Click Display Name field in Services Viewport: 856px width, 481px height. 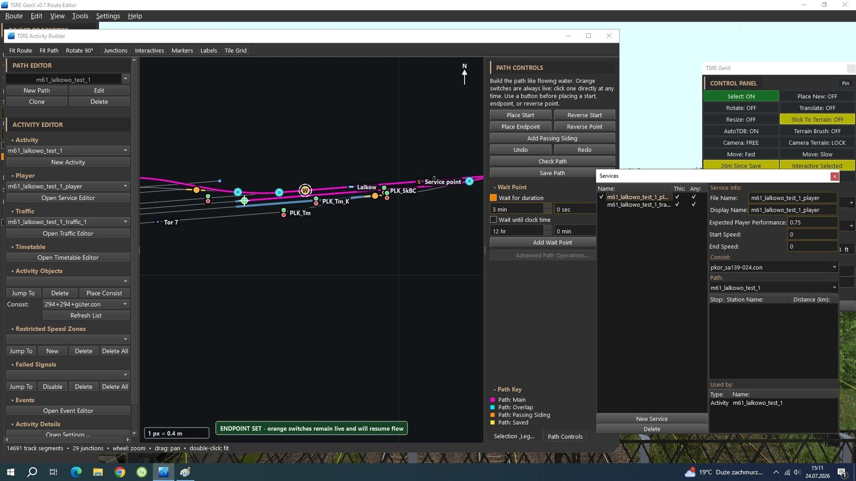coord(792,210)
